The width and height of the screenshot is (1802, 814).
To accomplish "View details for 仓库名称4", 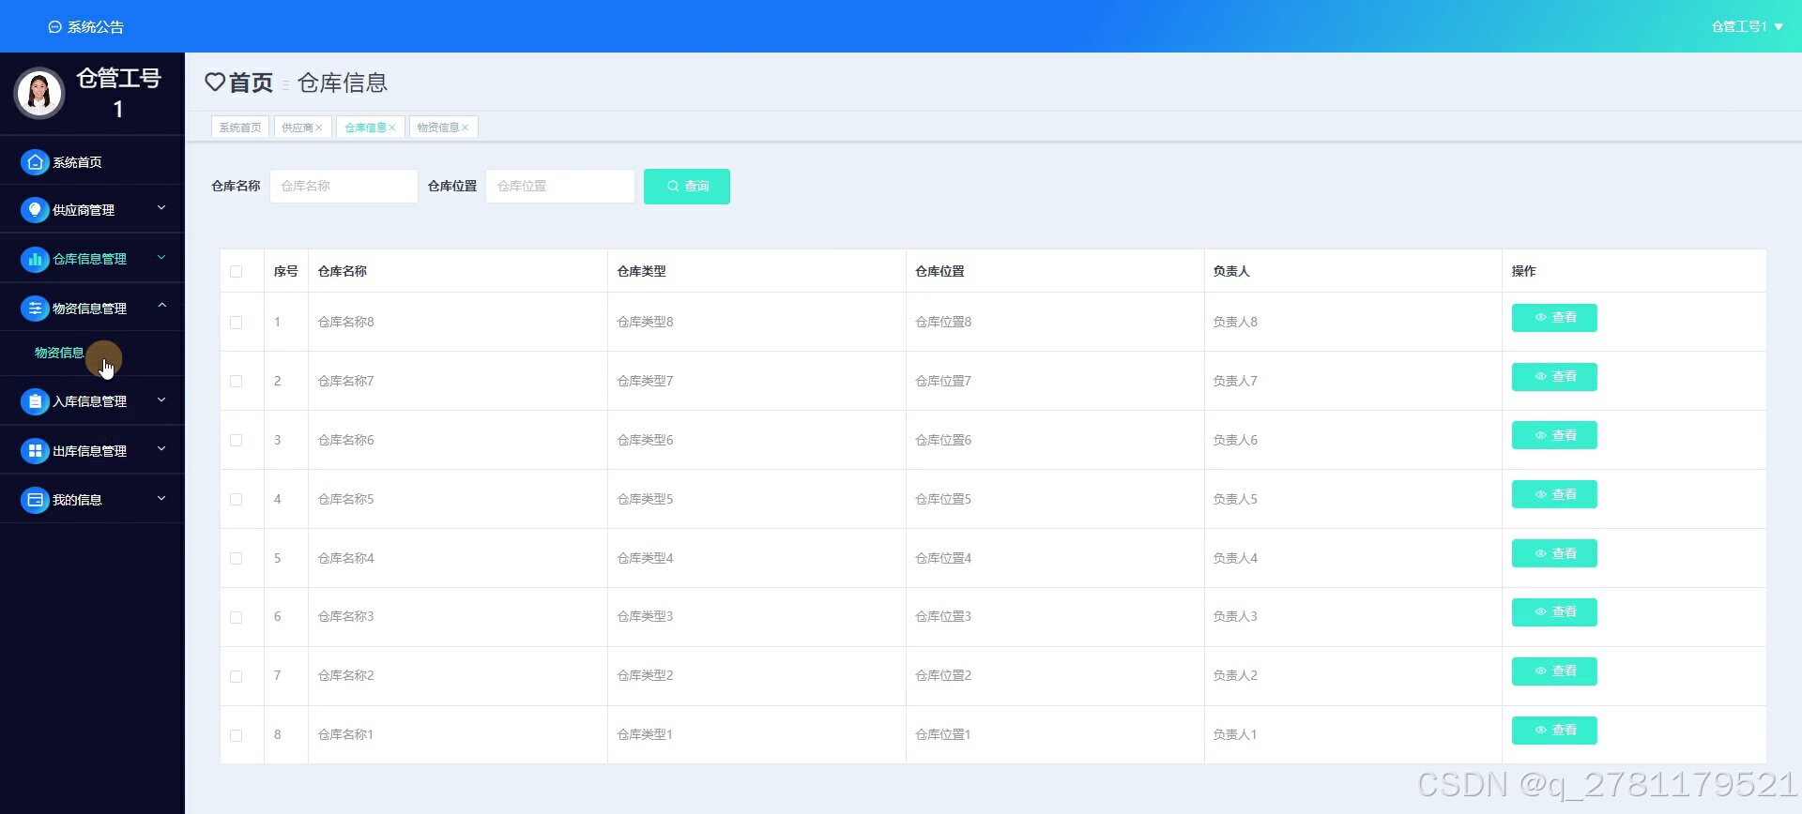I will click(1554, 554).
